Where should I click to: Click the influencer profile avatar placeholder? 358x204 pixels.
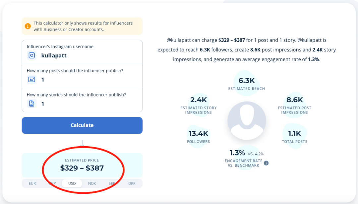coord(247,120)
